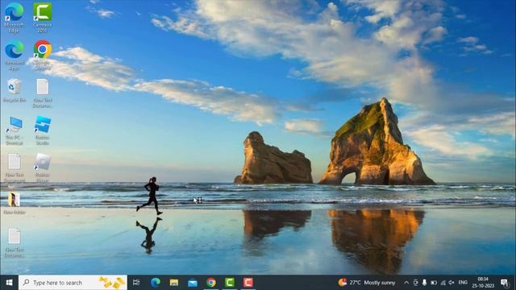Image resolution: width=516 pixels, height=290 pixels.
Task: Click the Type here to search box
Action: [73, 283]
